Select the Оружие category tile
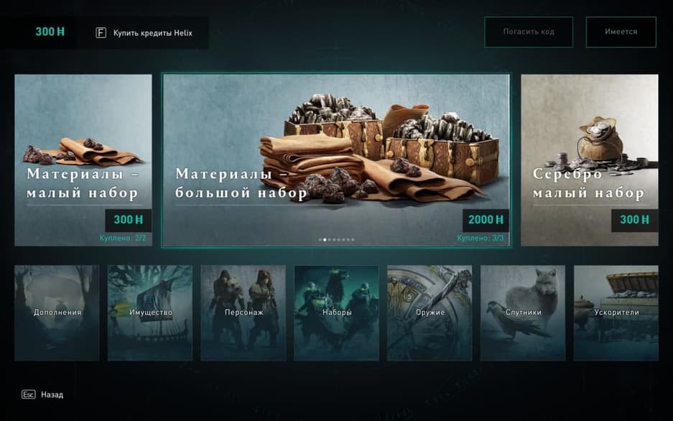This screenshot has width=673, height=421. 430,313
